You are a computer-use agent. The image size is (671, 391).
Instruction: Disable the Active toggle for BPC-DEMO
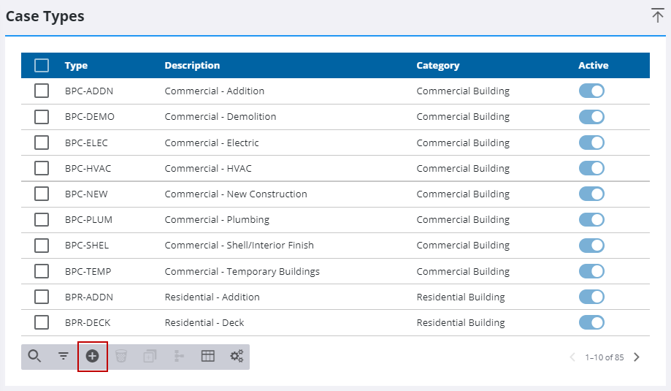point(591,117)
